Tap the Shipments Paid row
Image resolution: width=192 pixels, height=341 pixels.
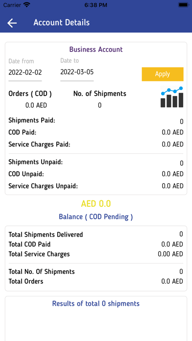point(96,121)
